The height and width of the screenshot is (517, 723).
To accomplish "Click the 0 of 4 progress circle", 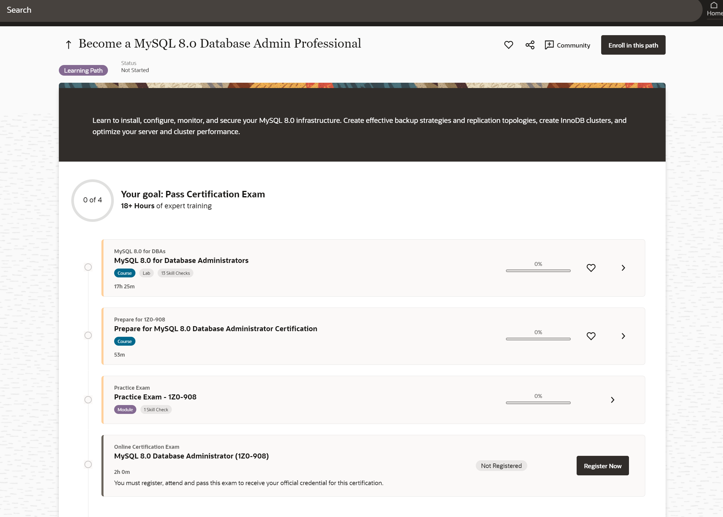I will (92, 200).
